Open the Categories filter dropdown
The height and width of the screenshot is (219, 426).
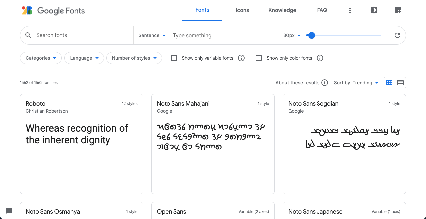coord(41,58)
